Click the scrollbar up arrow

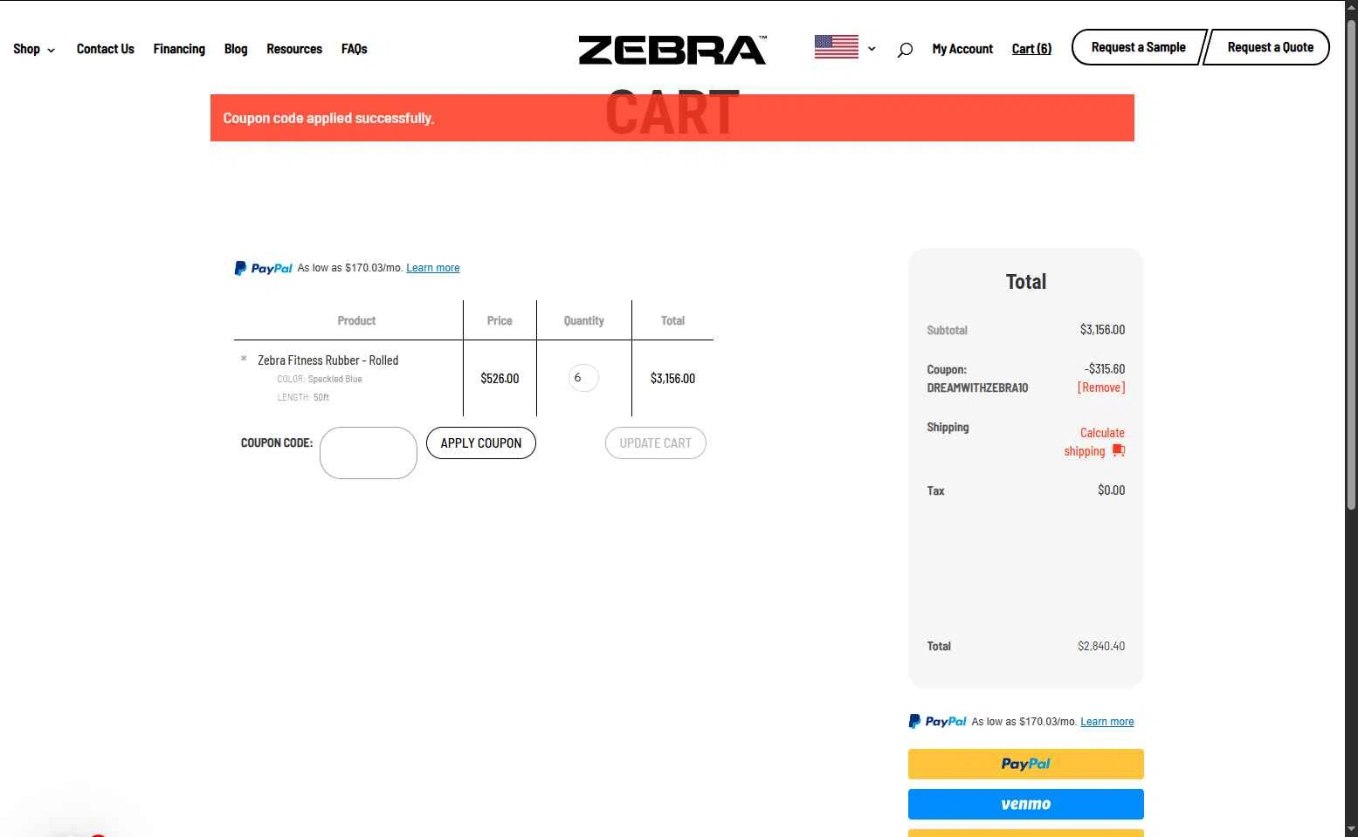[1351, 7]
